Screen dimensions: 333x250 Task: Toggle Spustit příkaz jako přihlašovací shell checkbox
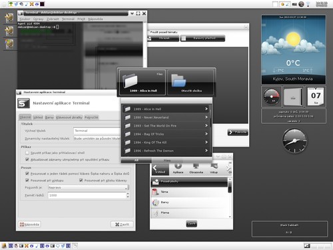pos(27,153)
